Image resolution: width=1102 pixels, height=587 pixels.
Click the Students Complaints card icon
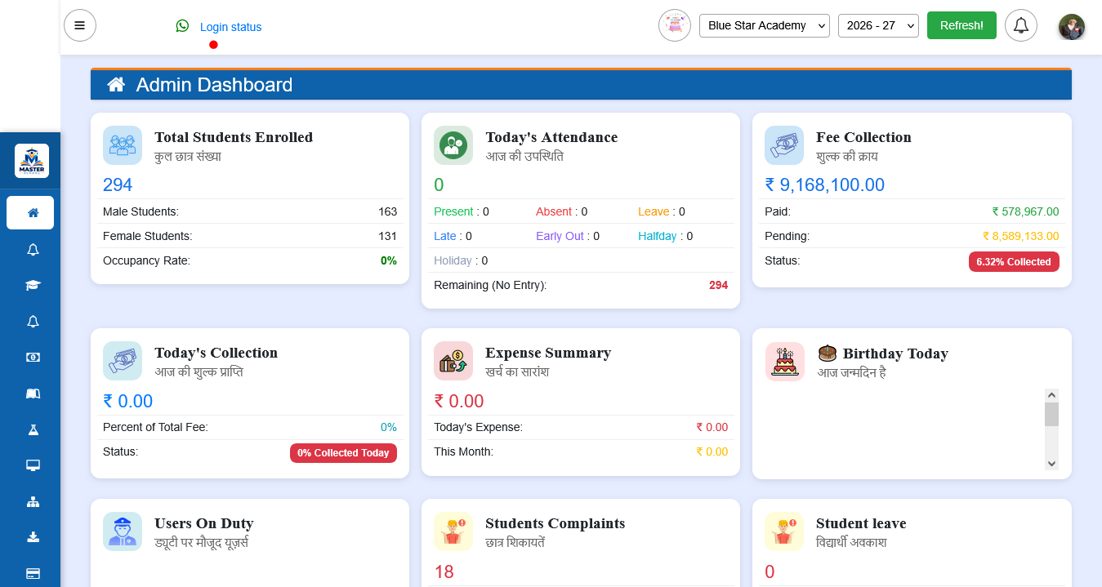[453, 531]
